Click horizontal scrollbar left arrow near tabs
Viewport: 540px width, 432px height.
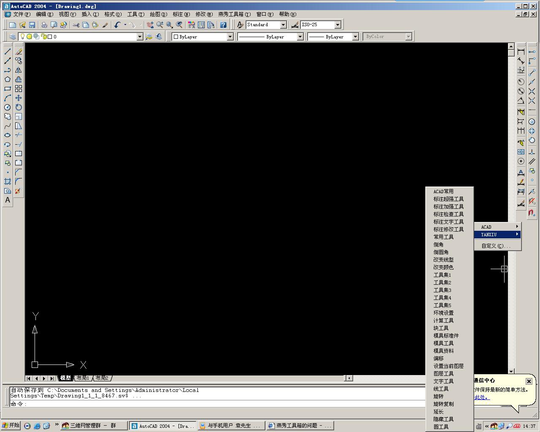[x=348, y=378]
